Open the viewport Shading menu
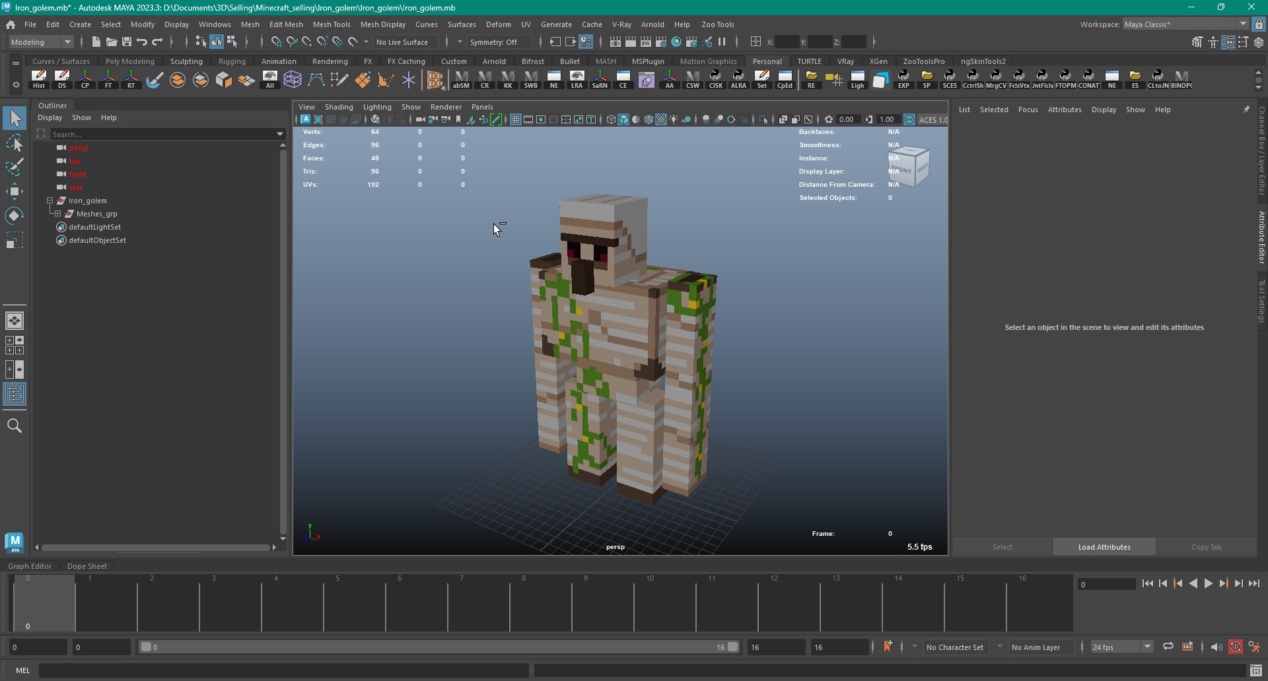The image size is (1268, 681). 339,107
